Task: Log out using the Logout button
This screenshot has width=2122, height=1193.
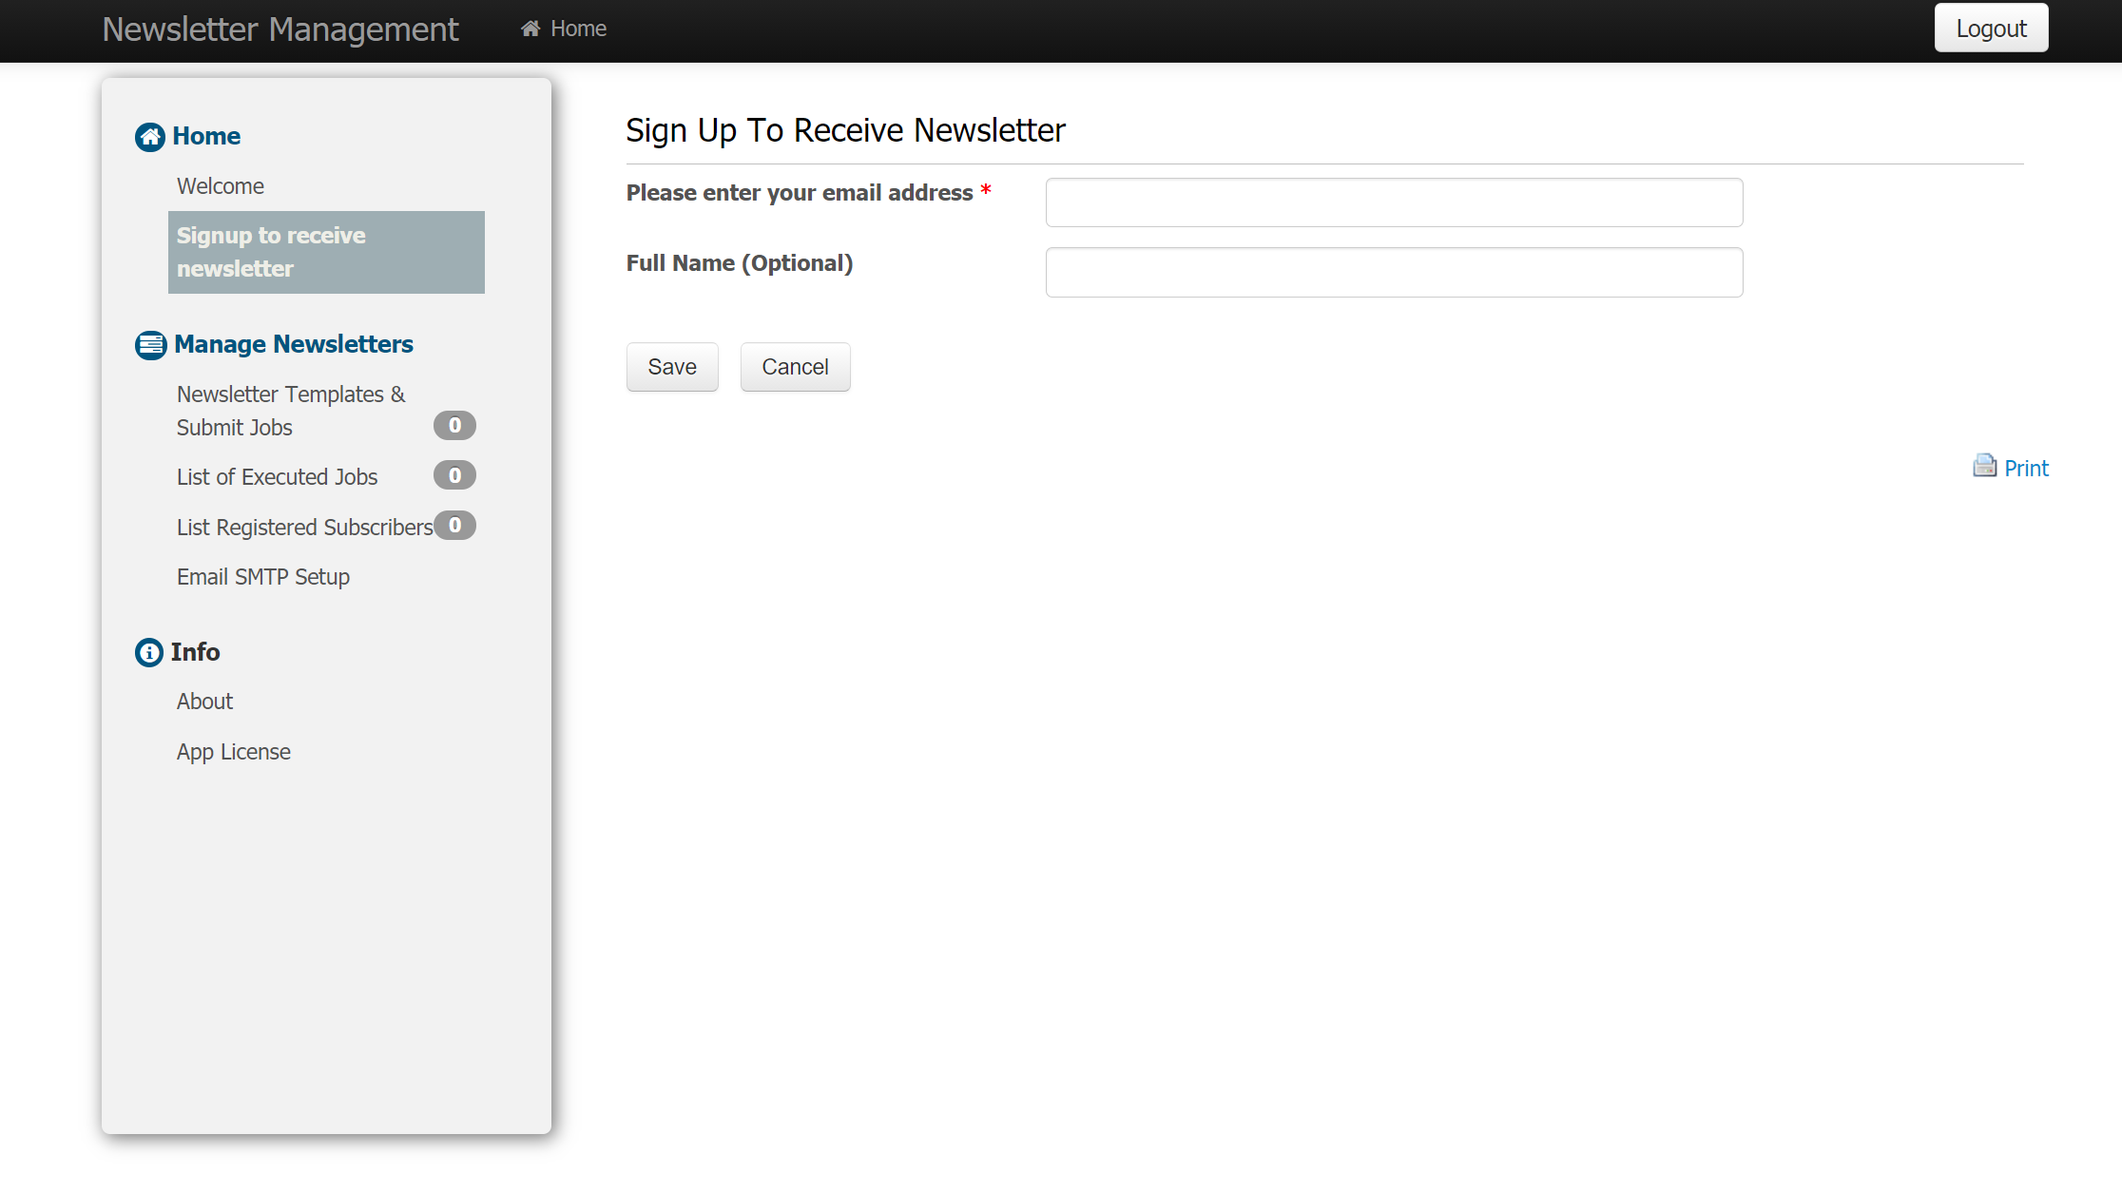Action: tap(1991, 29)
